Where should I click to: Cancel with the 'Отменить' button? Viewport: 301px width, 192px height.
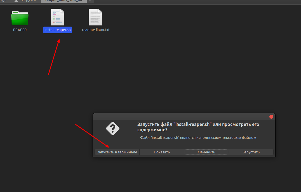point(206,152)
